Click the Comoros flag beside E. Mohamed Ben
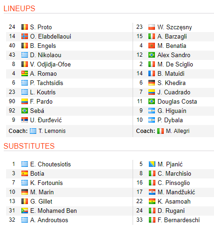Screen dimensions: 214x231 tap(25, 211)
